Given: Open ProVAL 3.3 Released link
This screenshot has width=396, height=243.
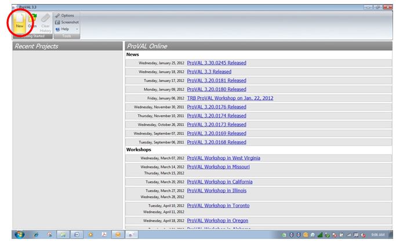Looking at the screenshot, I should pos(209,72).
